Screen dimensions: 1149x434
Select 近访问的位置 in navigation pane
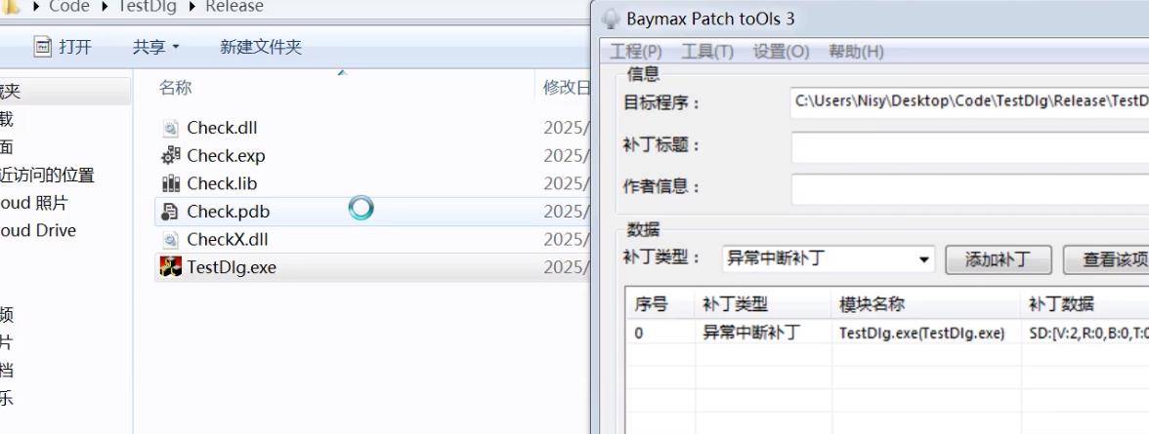point(47,175)
